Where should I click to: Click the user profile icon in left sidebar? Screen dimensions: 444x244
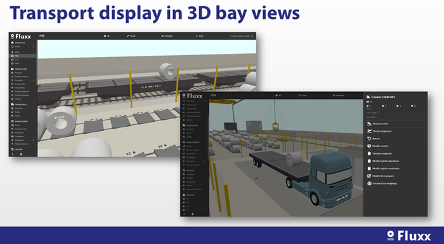(21, 154)
